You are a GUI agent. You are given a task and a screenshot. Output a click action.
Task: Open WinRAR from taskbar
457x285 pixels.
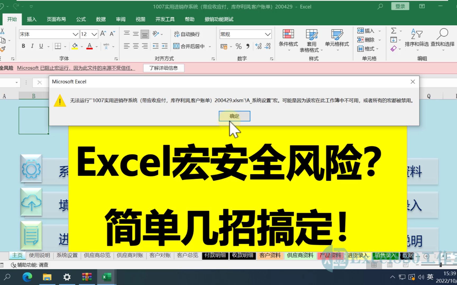[87, 277]
